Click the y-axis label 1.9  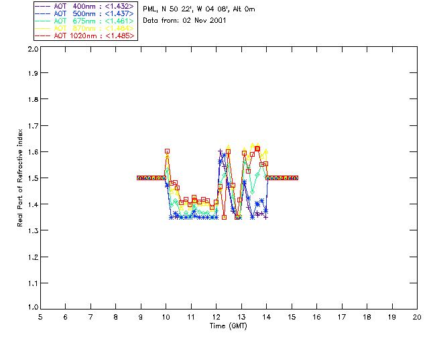pyautogui.click(x=33, y=73)
